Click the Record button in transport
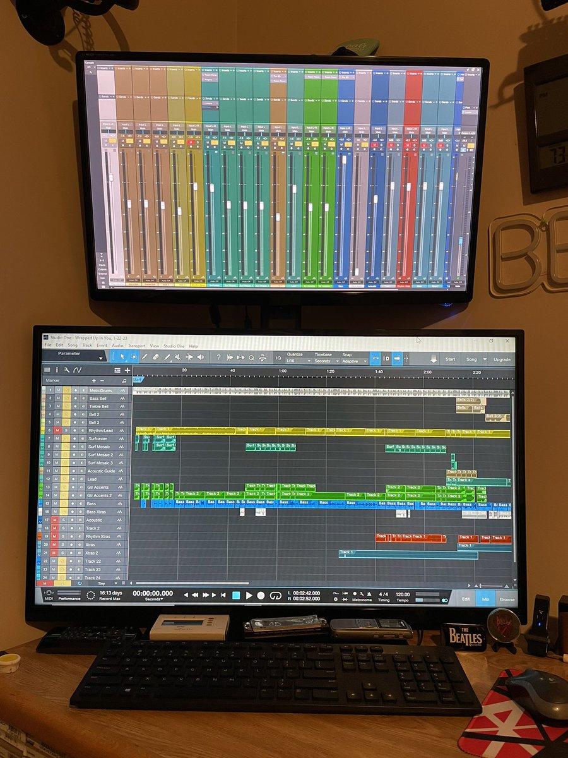The height and width of the screenshot is (758, 568). pos(261,595)
